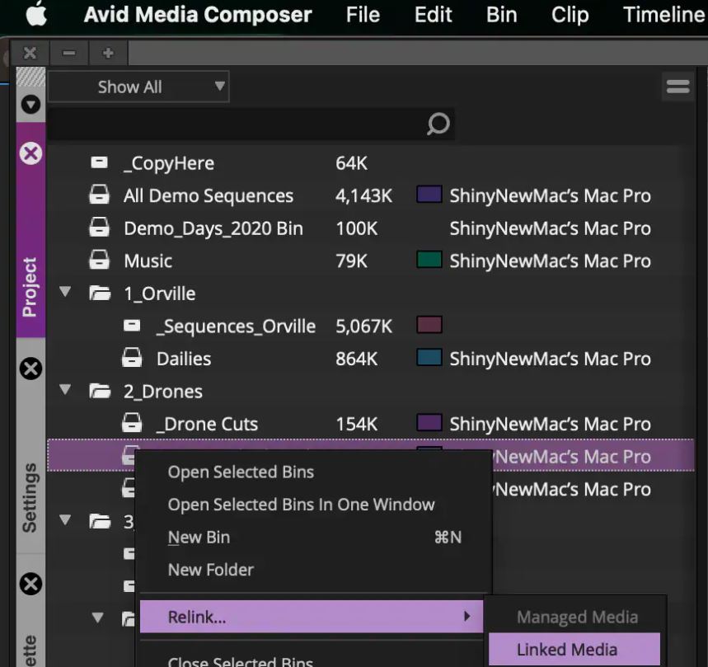Open the Edit menu
Viewport: 708px width, 667px height.
click(x=433, y=15)
